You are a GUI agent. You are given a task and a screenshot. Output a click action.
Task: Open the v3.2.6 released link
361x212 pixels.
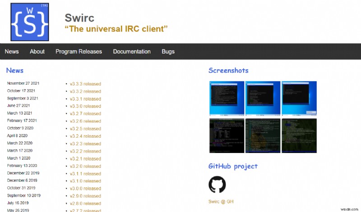click(85, 121)
